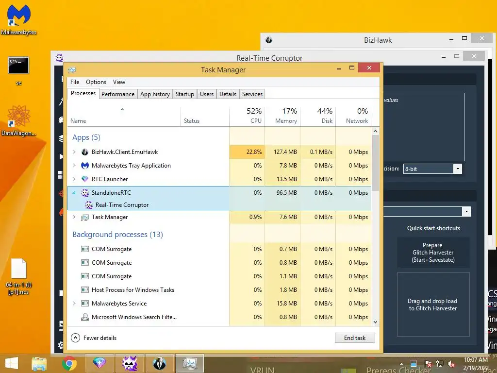497x373 pixels.
Task: Click the Task Manager process row icon
Action: click(x=84, y=217)
